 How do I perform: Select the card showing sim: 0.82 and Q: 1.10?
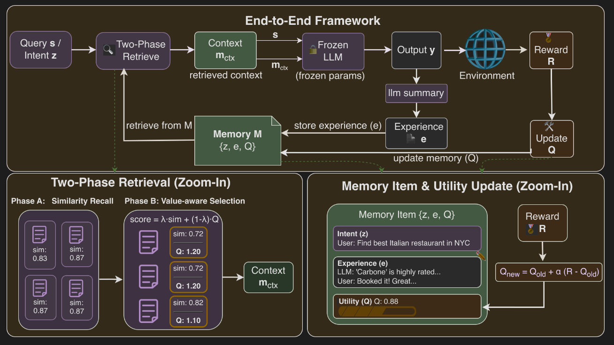tap(188, 311)
